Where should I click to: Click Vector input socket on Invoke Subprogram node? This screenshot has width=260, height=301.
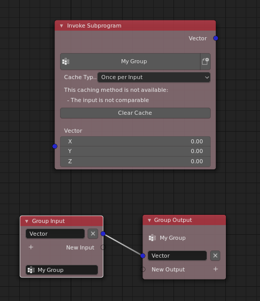tap(55, 146)
